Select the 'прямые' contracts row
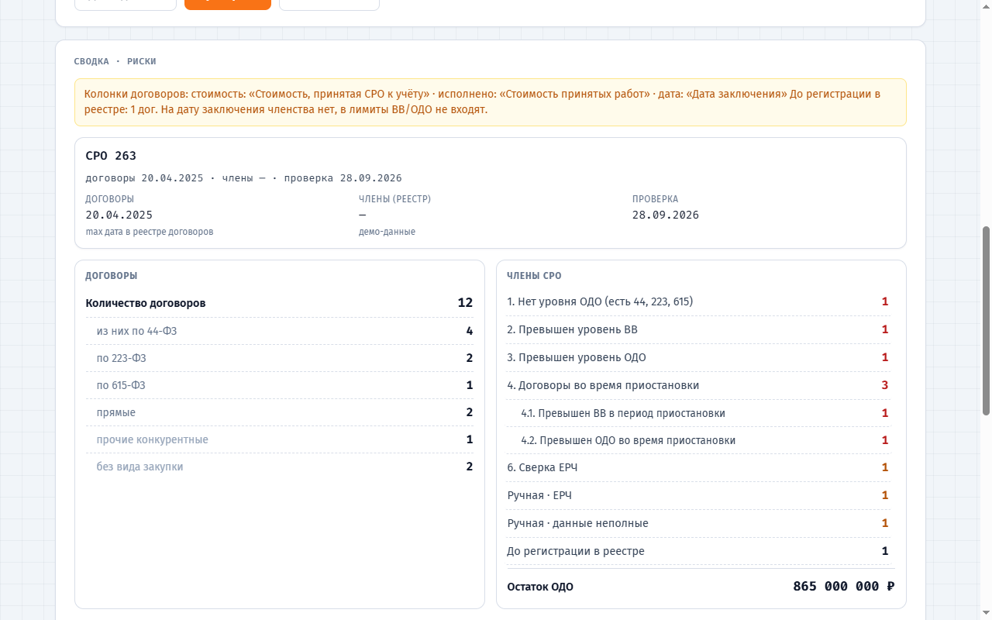The height and width of the screenshot is (620, 992). (279, 412)
